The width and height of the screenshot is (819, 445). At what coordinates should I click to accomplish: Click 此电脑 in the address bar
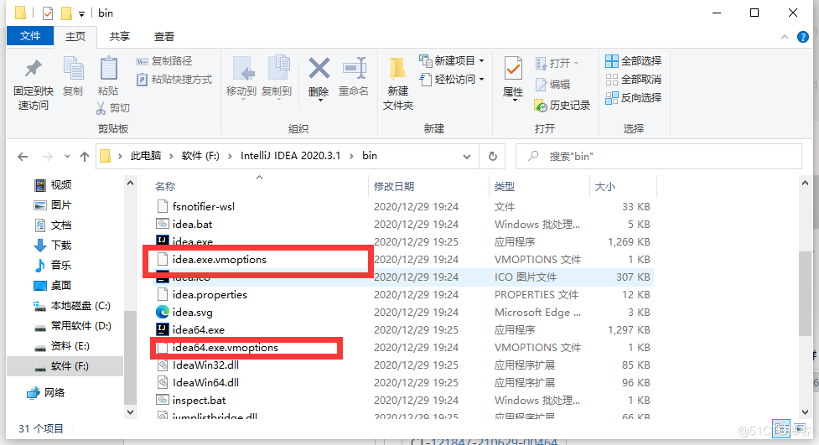[146, 156]
